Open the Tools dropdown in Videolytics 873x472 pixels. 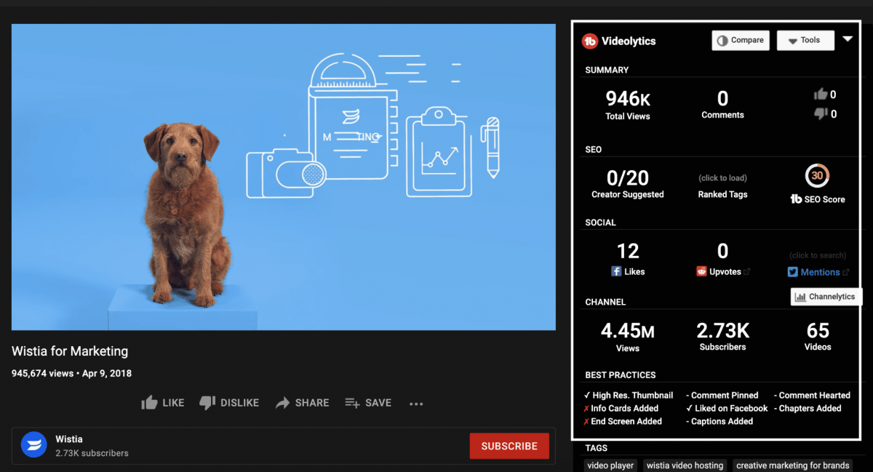click(x=805, y=41)
